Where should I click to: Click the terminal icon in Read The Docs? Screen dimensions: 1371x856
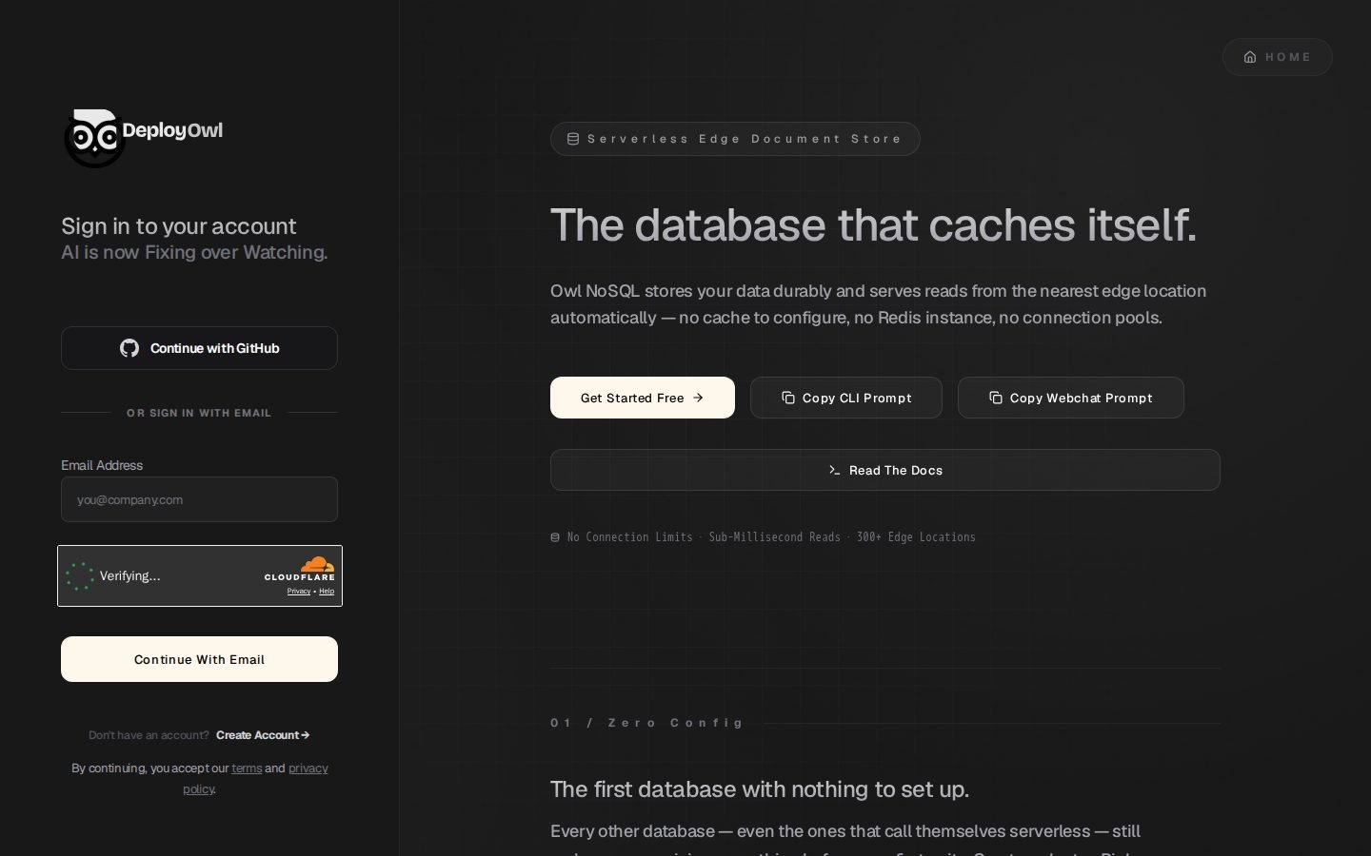click(835, 470)
